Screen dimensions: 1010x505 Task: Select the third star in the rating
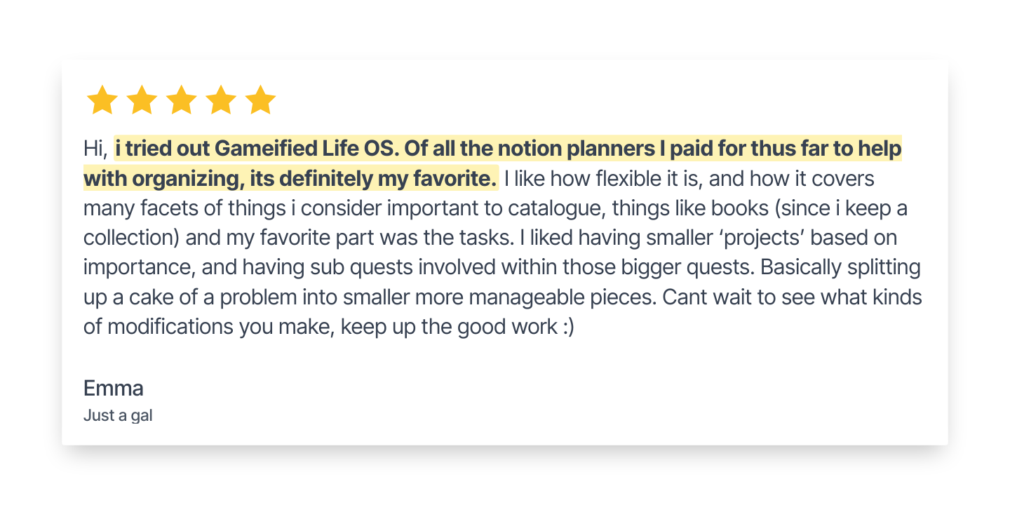(182, 101)
